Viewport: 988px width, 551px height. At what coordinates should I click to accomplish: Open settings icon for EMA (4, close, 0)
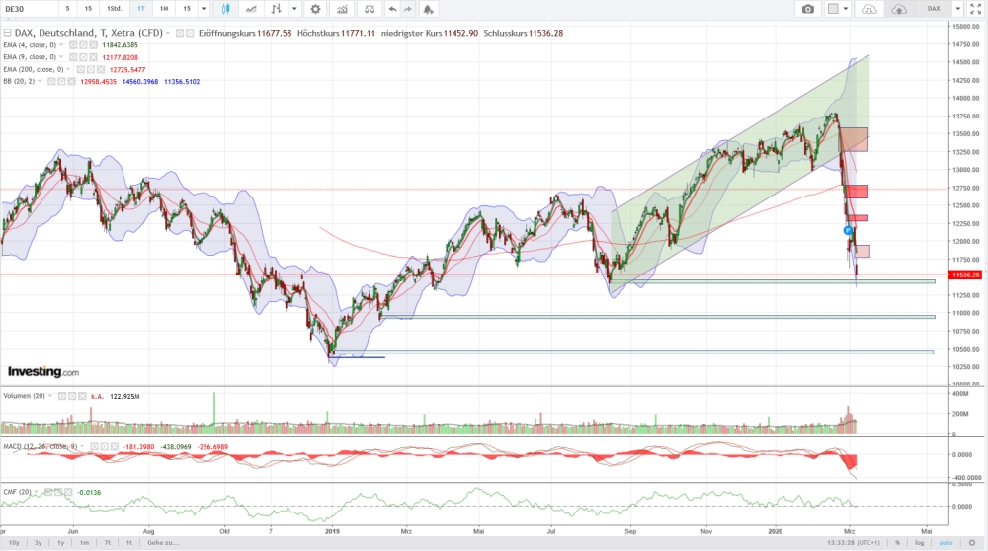(83, 45)
